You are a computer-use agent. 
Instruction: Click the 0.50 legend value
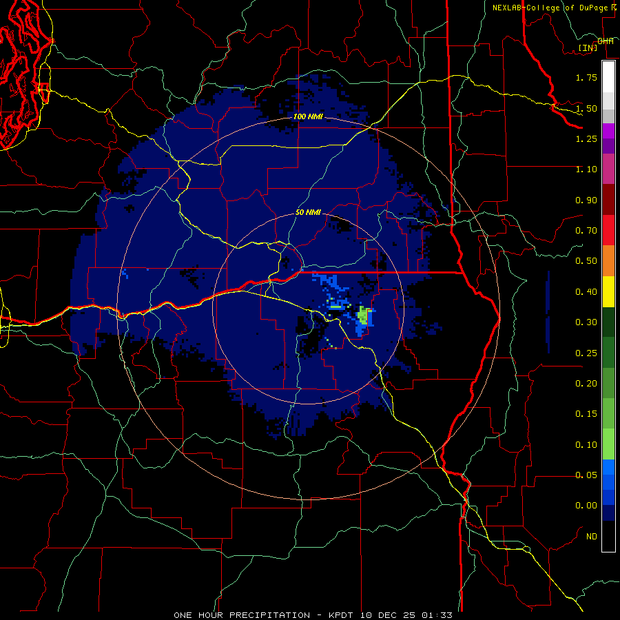point(586,261)
